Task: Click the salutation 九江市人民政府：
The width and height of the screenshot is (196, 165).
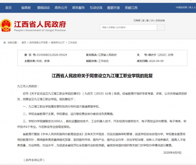Action: [x=28, y=86]
